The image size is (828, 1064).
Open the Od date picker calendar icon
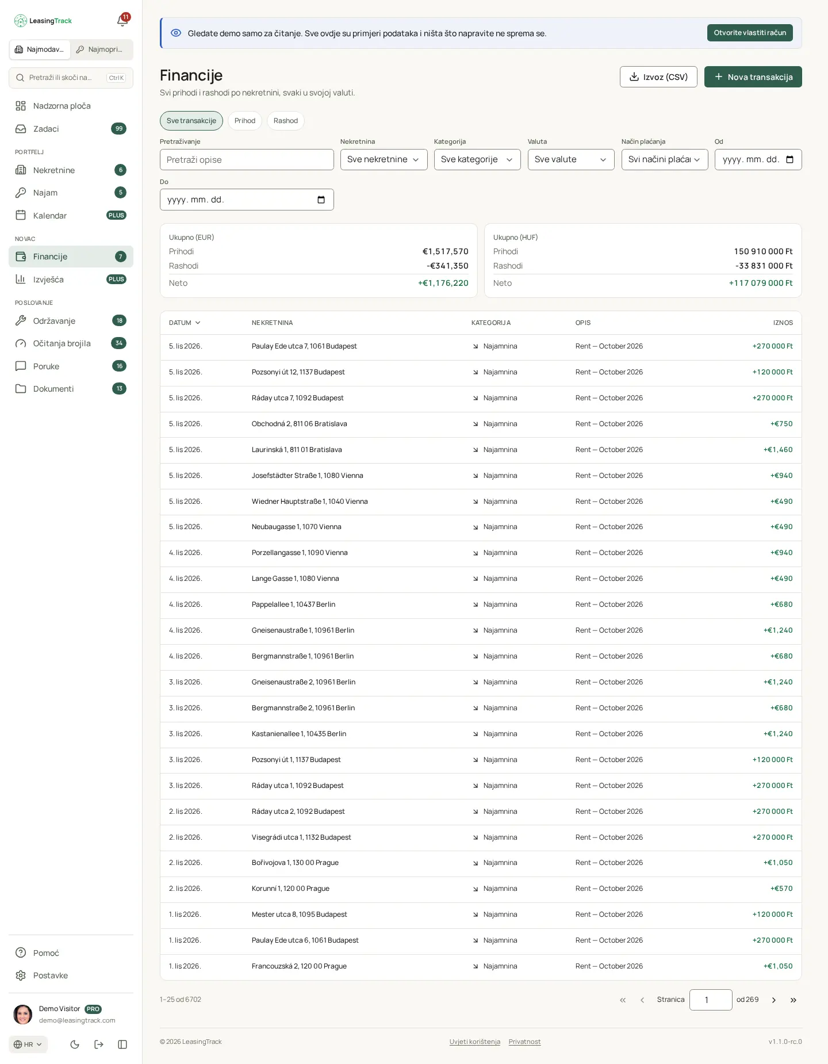pos(789,159)
